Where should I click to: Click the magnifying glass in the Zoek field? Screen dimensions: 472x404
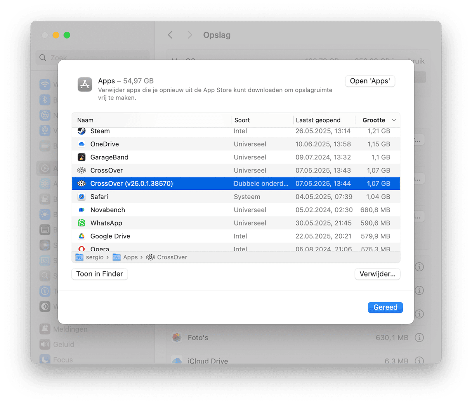[43, 58]
